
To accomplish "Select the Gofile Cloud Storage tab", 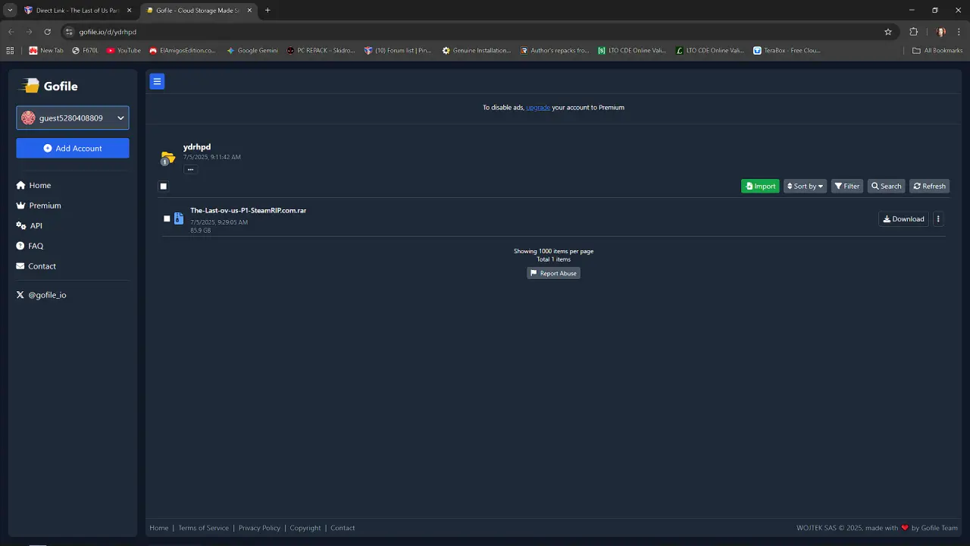I will tap(199, 11).
